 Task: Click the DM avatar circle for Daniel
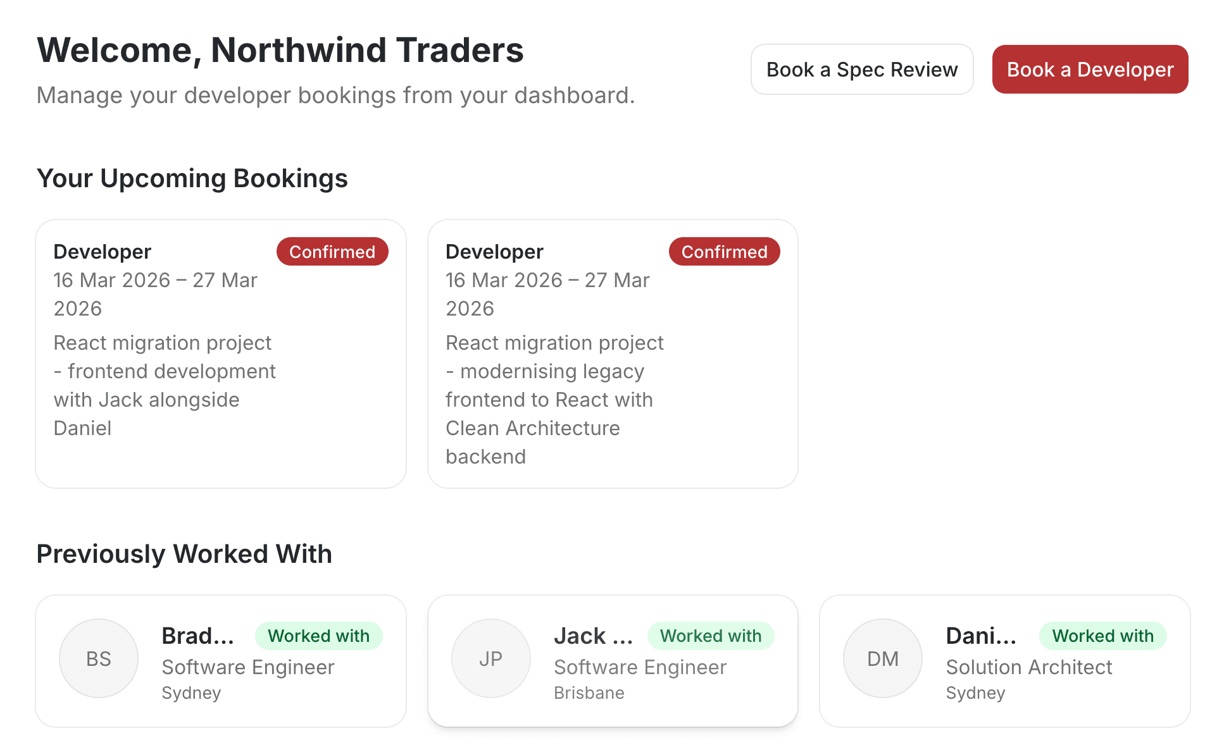coord(882,658)
